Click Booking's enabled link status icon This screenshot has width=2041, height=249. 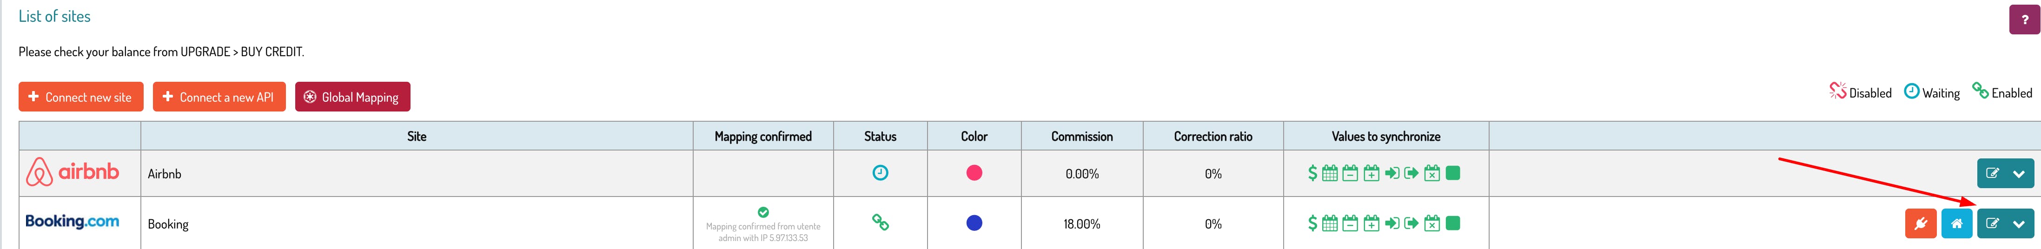880,222
